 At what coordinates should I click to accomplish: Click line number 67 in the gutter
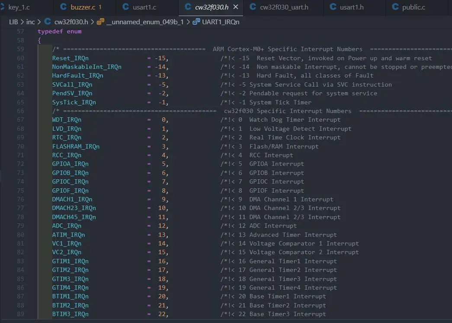click(21, 120)
